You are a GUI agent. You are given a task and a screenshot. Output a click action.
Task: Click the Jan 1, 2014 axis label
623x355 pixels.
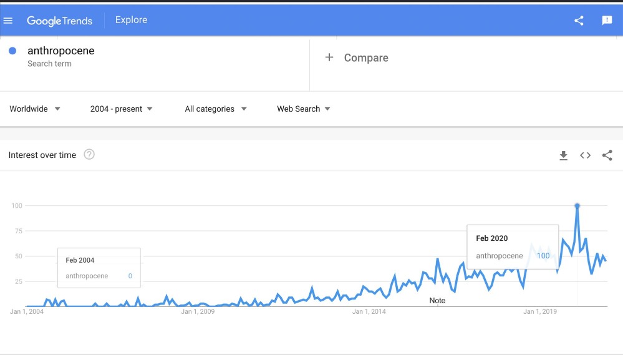369,311
